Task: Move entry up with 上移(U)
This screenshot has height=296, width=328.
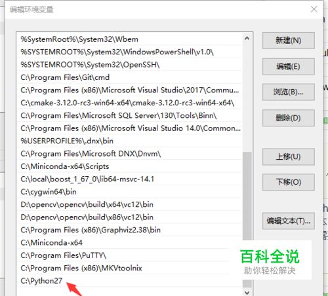Action: (289, 157)
